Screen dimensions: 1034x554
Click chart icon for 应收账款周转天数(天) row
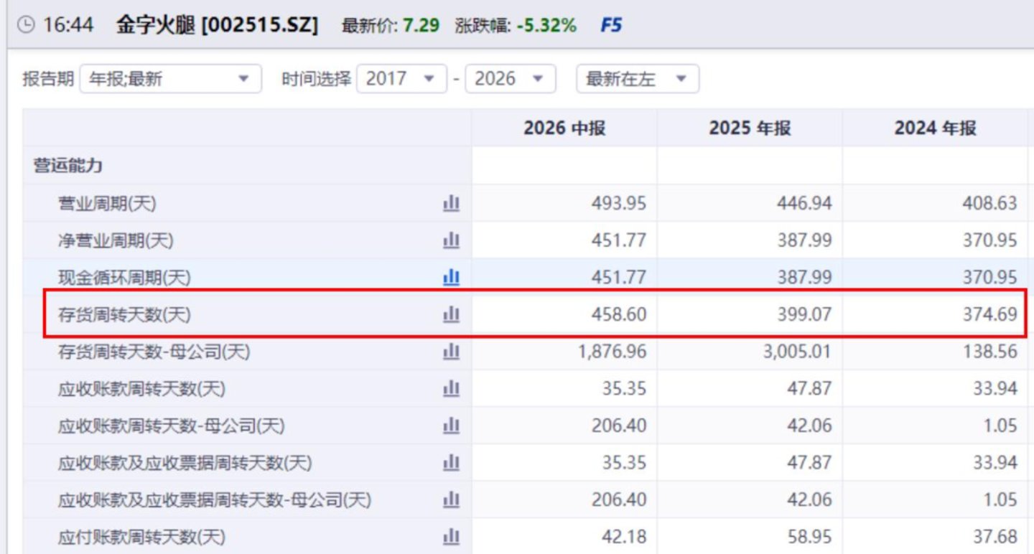(x=451, y=389)
